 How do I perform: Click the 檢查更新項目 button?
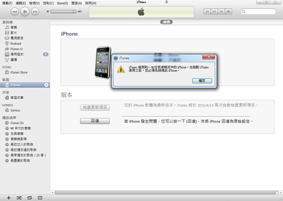tap(95, 107)
